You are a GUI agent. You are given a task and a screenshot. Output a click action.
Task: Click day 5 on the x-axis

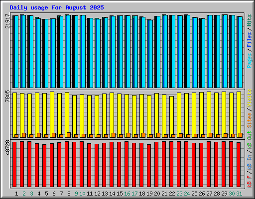pyautogui.click(x=46, y=194)
